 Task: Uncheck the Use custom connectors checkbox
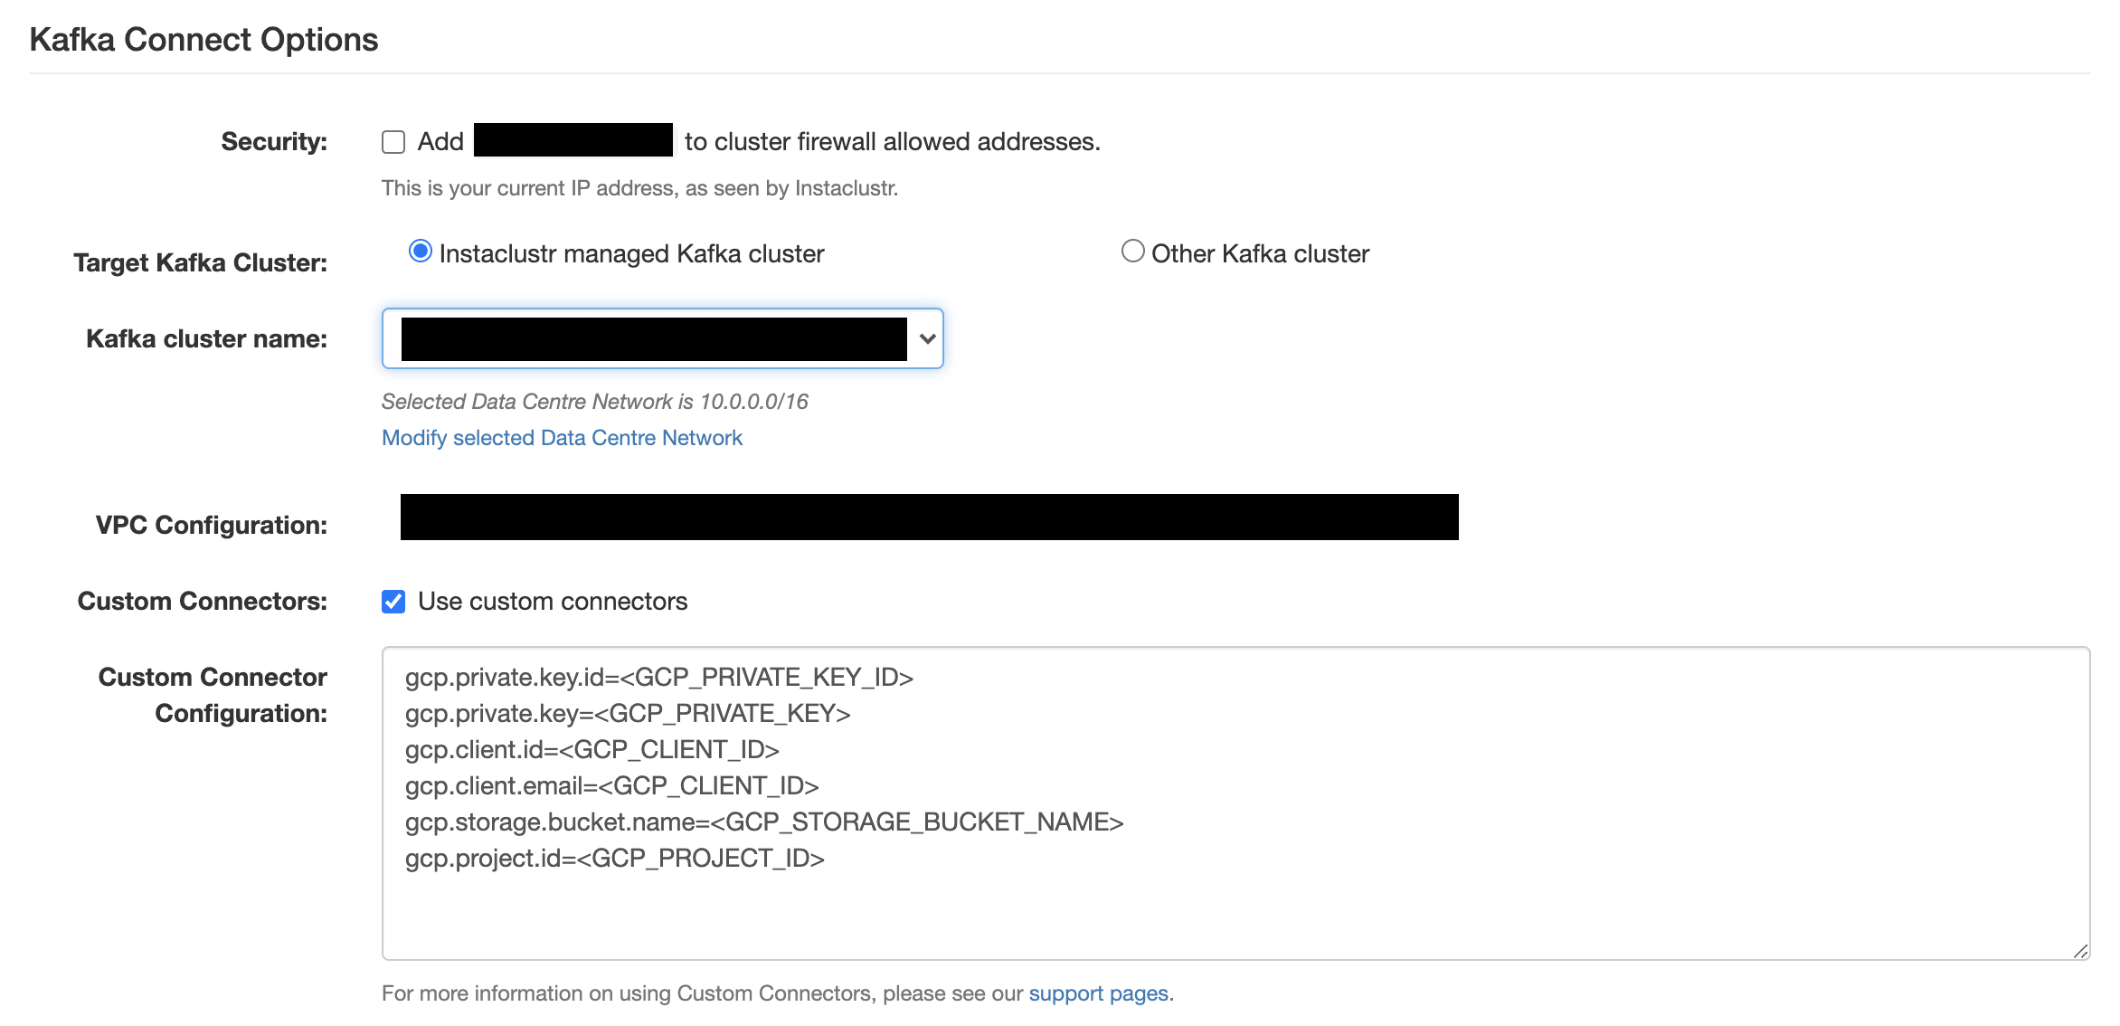coord(393,602)
